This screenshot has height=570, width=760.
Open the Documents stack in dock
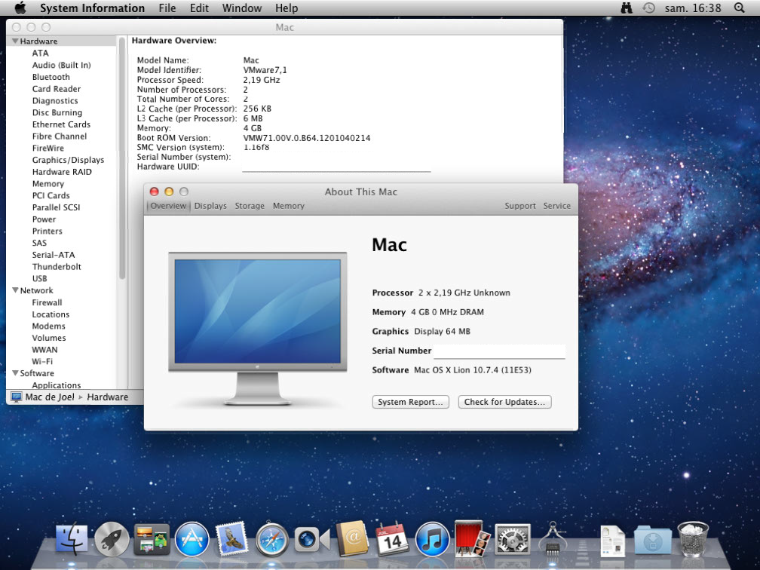pyautogui.click(x=613, y=541)
